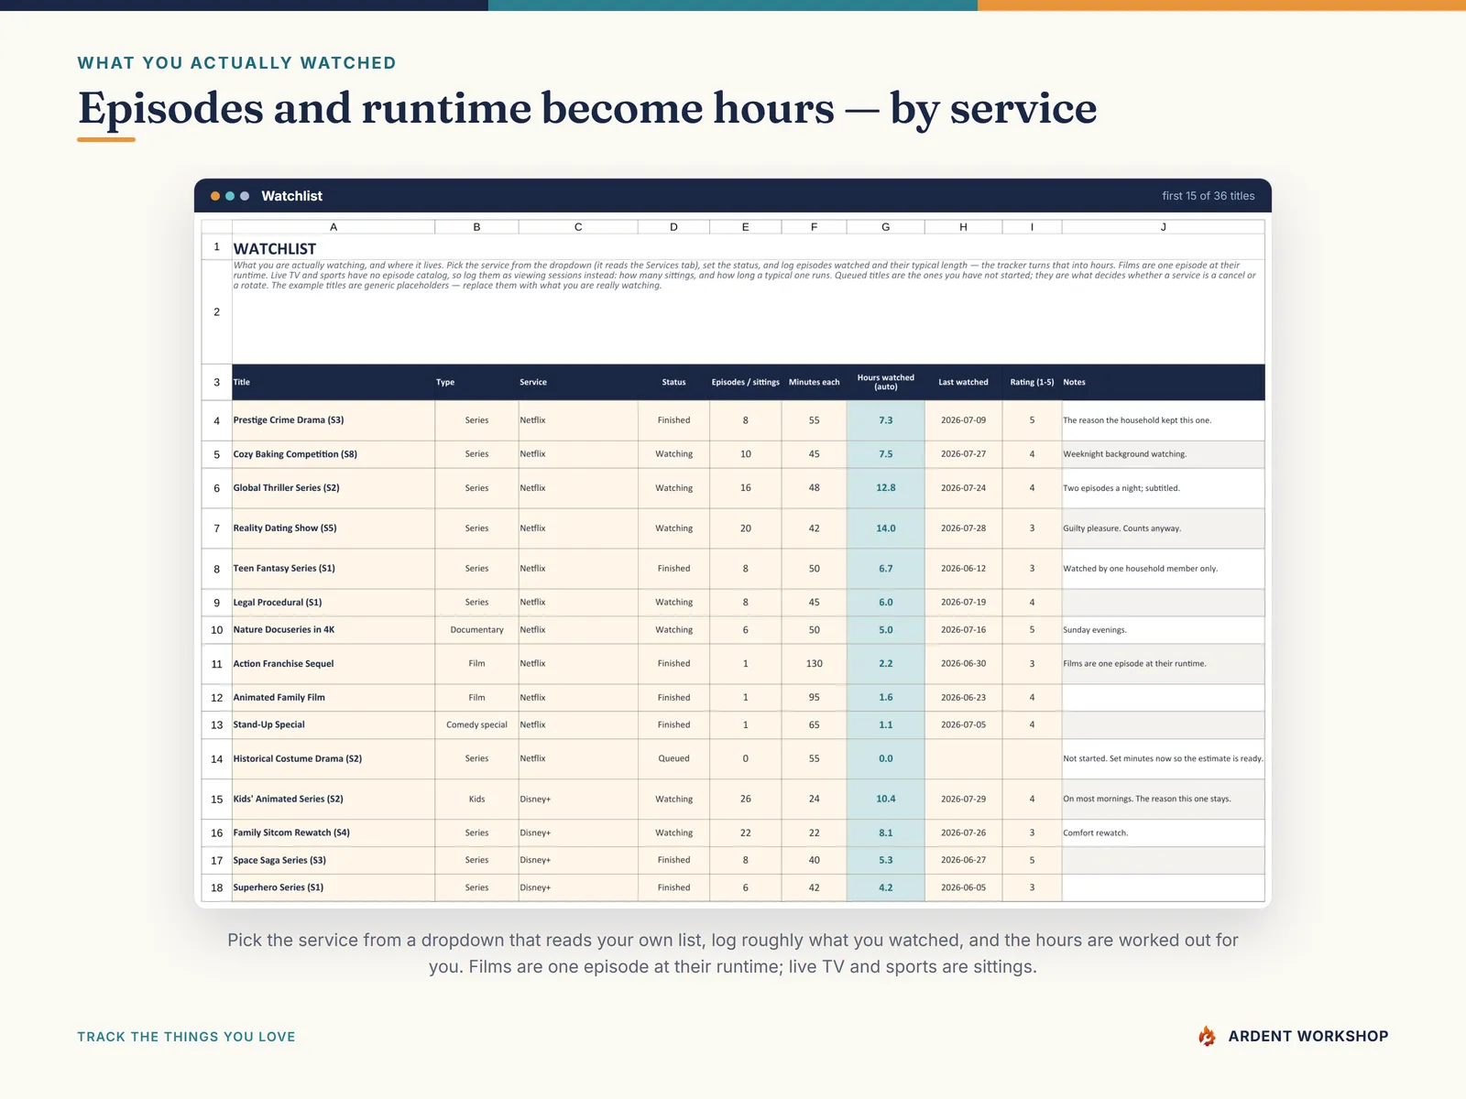
Task: Click note 'Guilty pleasure. Counts anyway.'
Action: coord(1164,528)
